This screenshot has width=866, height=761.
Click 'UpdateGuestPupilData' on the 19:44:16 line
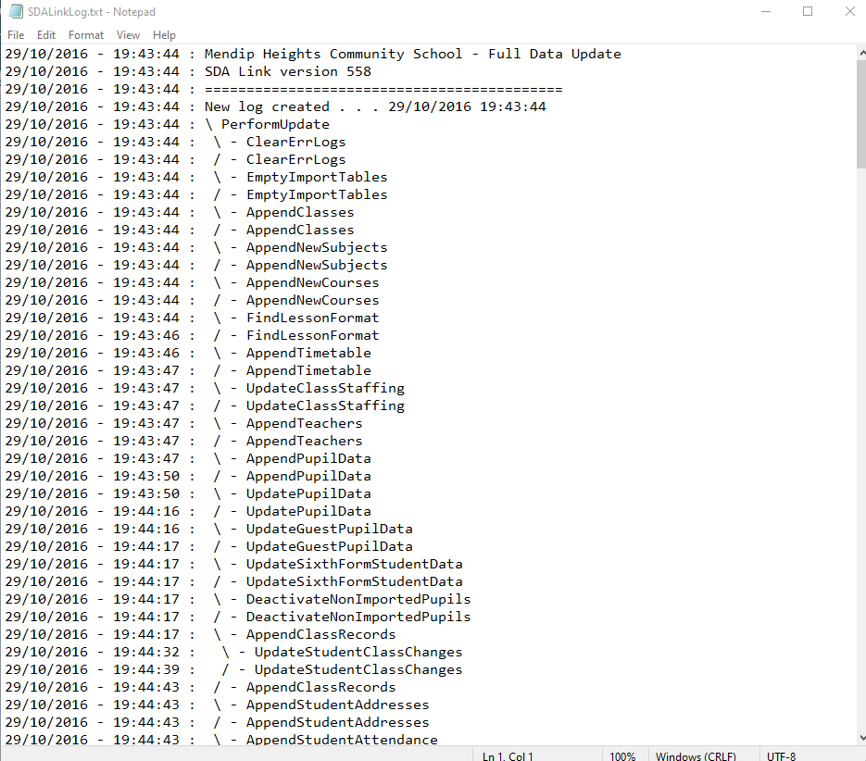[329, 529]
